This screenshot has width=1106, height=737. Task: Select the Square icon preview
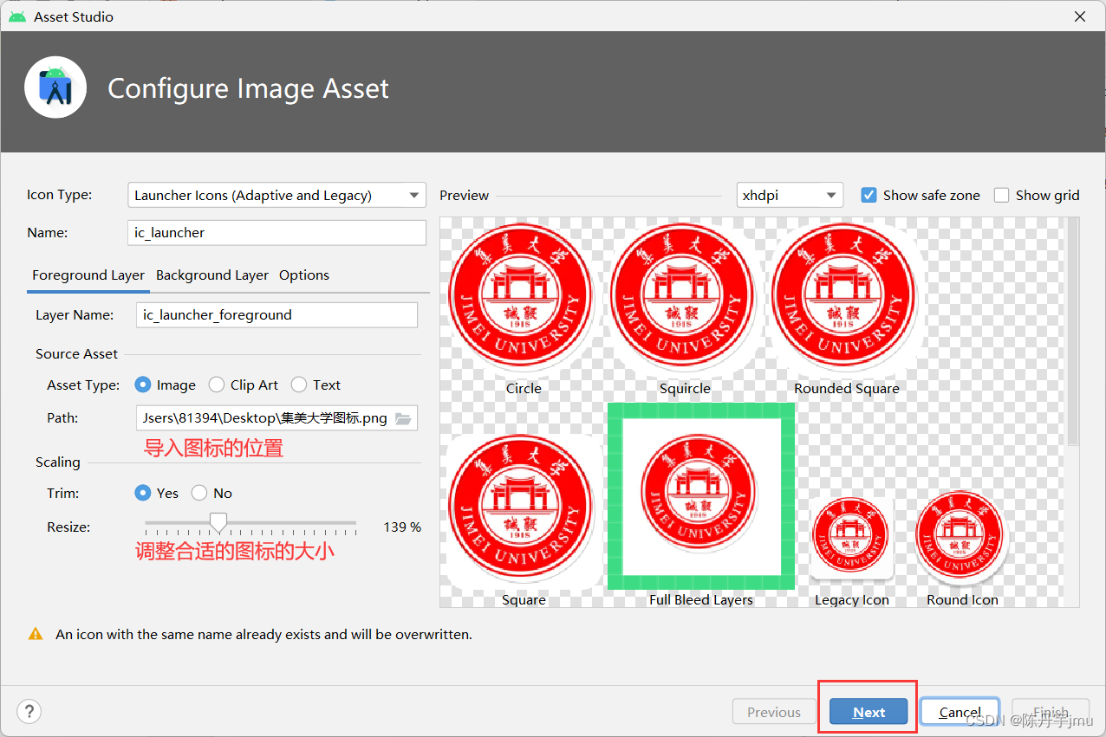click(x=523, y=511)
